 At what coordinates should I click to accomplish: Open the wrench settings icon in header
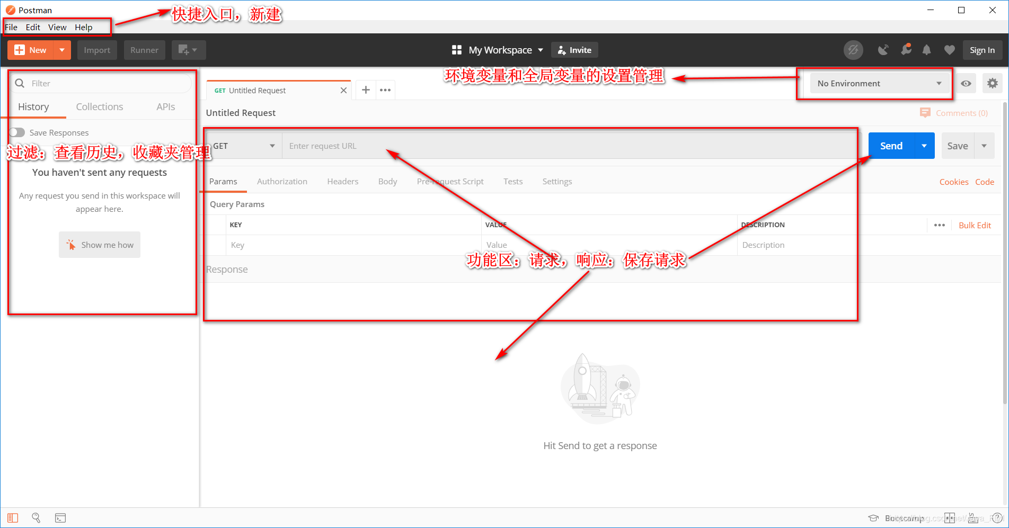coord(906,49)
